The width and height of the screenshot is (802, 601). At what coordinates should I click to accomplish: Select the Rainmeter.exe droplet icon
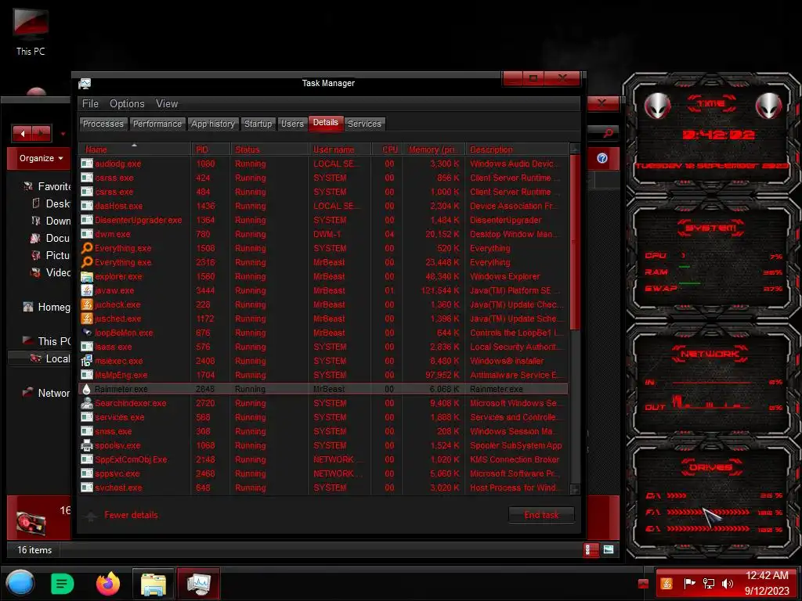pyautogui.click(x=87, y=389)
